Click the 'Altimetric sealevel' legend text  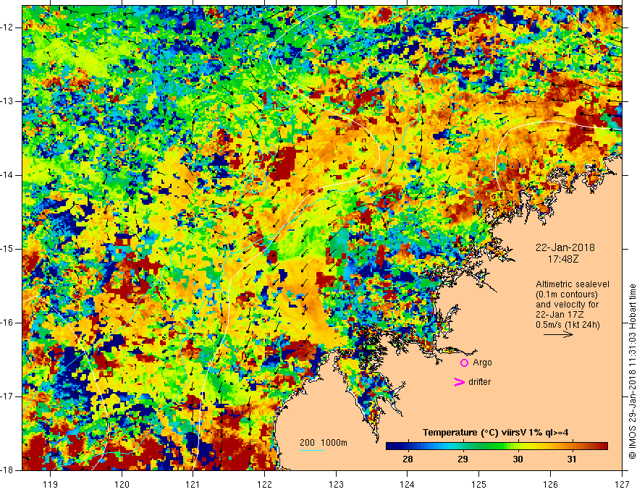tap(573, 284)
